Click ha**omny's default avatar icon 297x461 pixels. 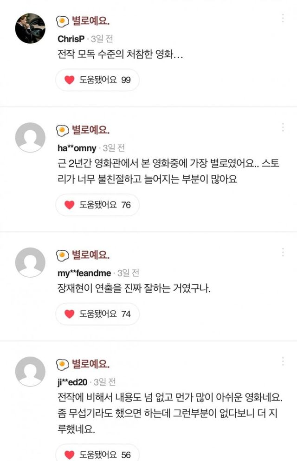(30, 138)
